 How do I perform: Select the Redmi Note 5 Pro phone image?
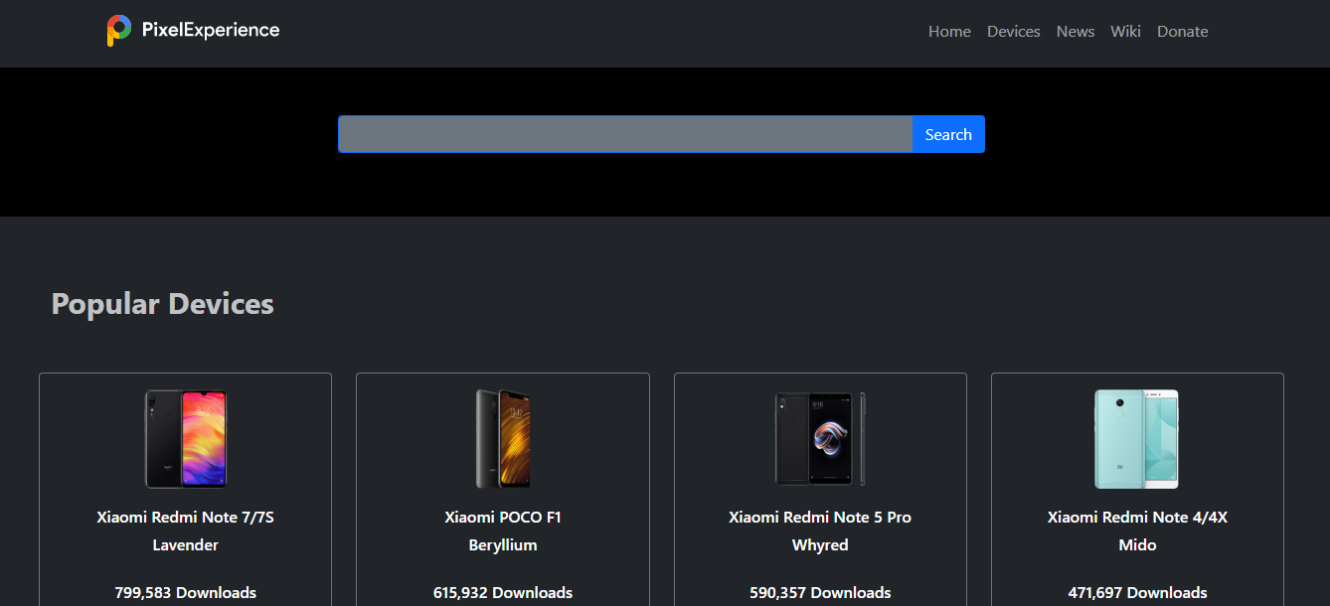coord(820,439)
